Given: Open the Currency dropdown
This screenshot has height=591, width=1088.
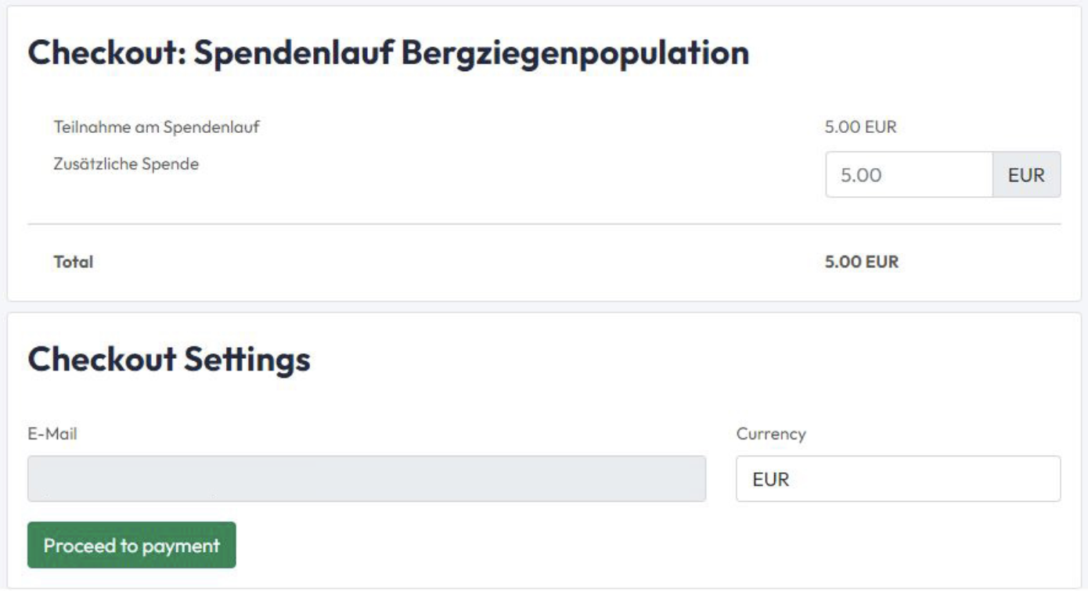Looking at the screenshot, I should click(898, 478).
